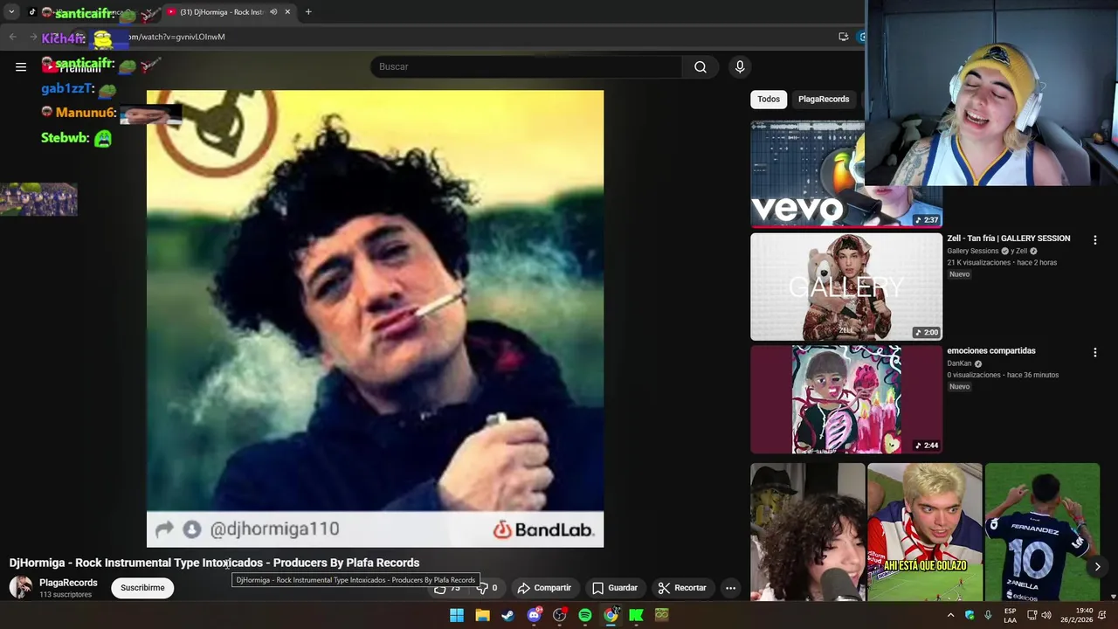The image size is (1118, 629).
Task: Open the Windows Start menu
Action: [457, 615]
